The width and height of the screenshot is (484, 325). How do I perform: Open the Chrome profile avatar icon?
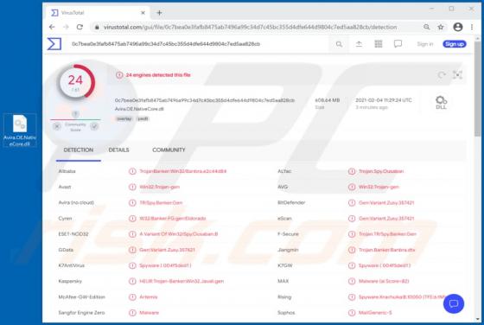458,27
